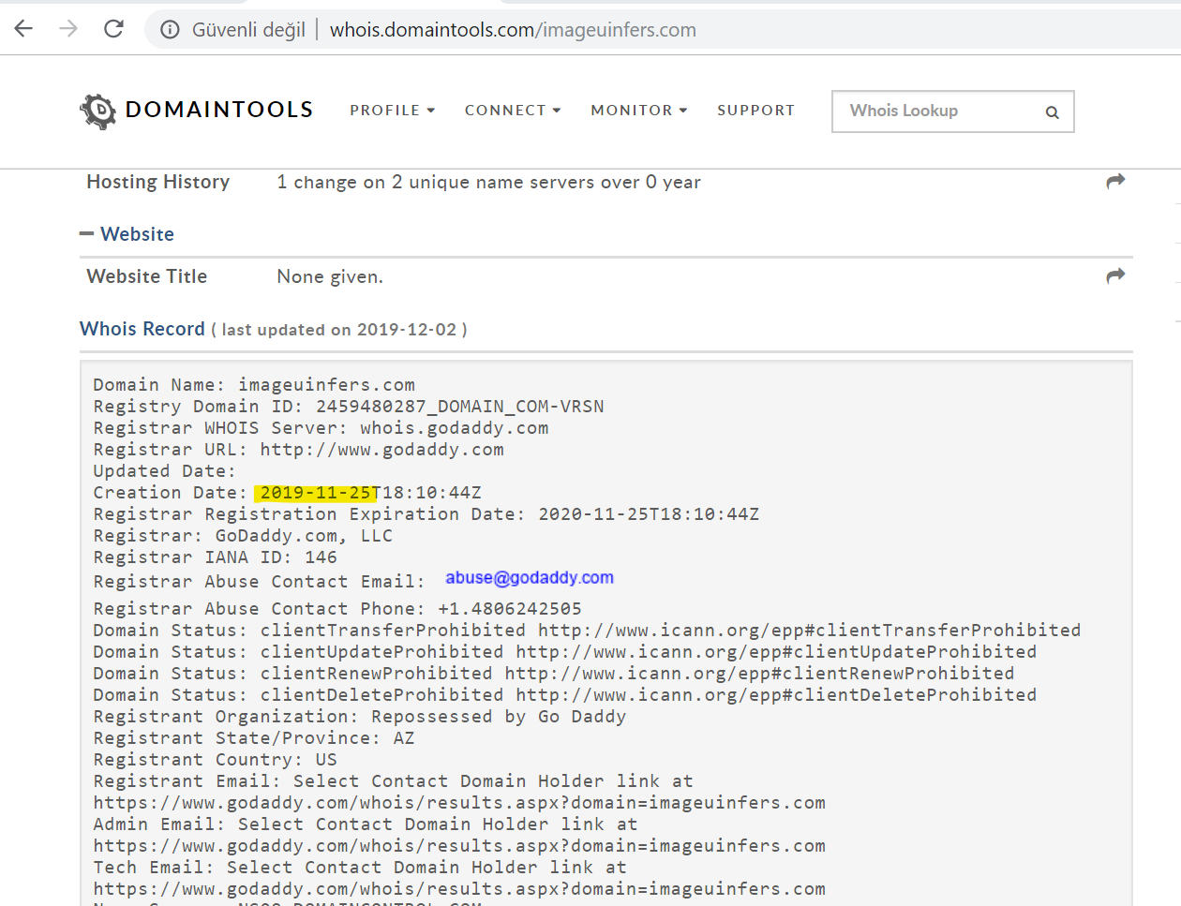1181x906 pixels.
Task: Click the clientRenewProhibited status line
Action: click(554, 674)
